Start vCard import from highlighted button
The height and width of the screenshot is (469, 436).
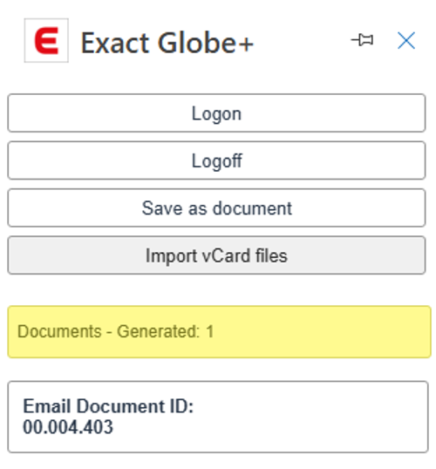[216, 255]
